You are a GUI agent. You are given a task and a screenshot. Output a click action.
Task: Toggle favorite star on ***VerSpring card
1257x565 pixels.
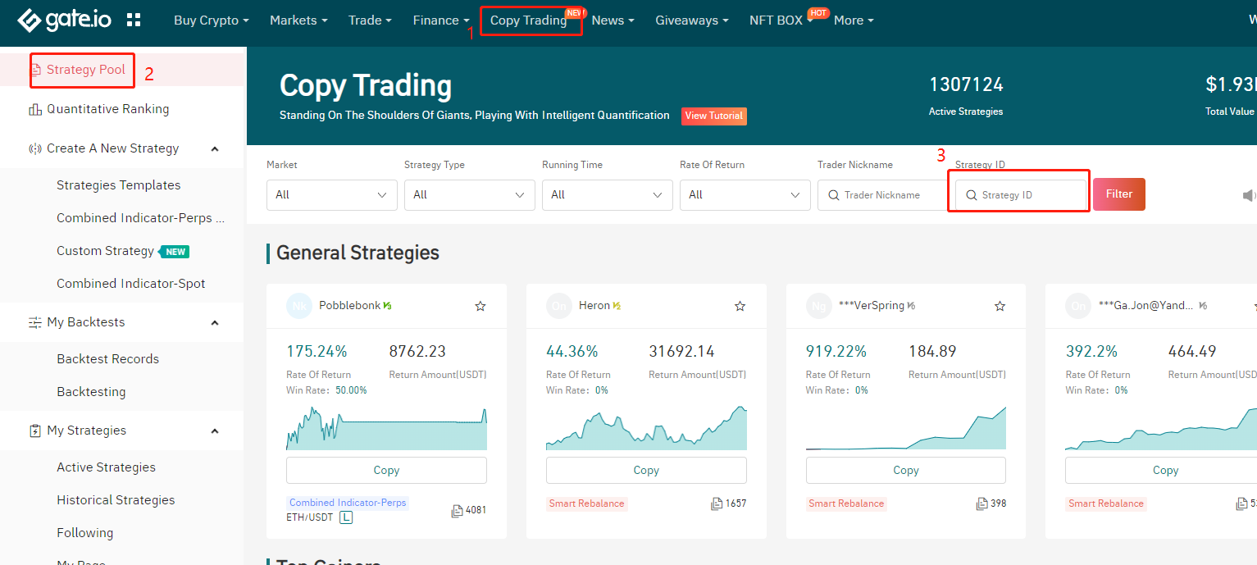1000,306
